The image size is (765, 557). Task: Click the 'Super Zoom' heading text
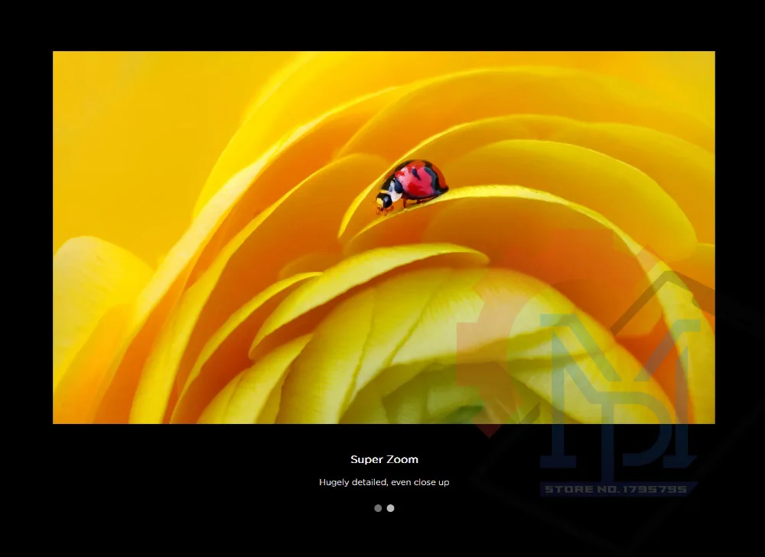pos(385,459)
